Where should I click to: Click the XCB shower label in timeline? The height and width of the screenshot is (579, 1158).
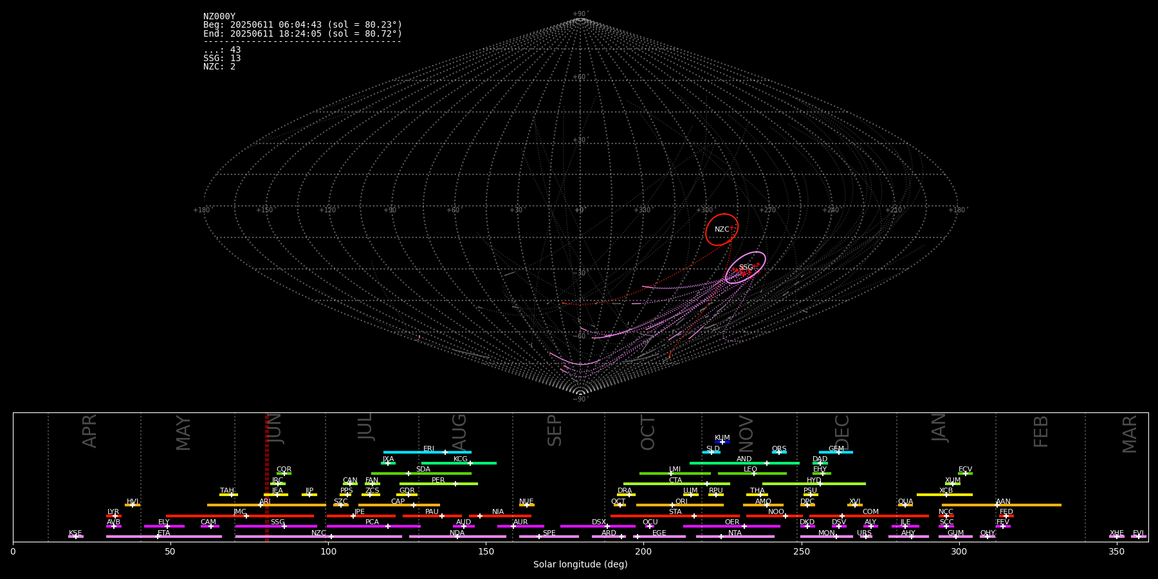946,491
